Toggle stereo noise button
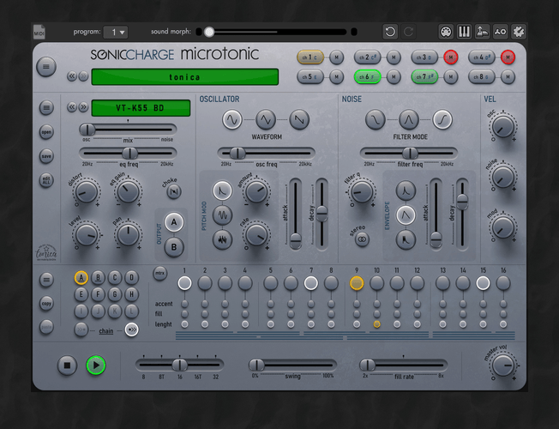Screen dimensions: 559x429 [362, 239]
